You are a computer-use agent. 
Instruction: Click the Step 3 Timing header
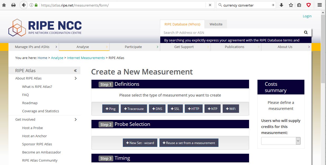pyautogui.click(x=170, y=158)
